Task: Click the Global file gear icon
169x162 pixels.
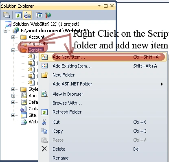Action: pyautogui.click(x=23, y=109)
